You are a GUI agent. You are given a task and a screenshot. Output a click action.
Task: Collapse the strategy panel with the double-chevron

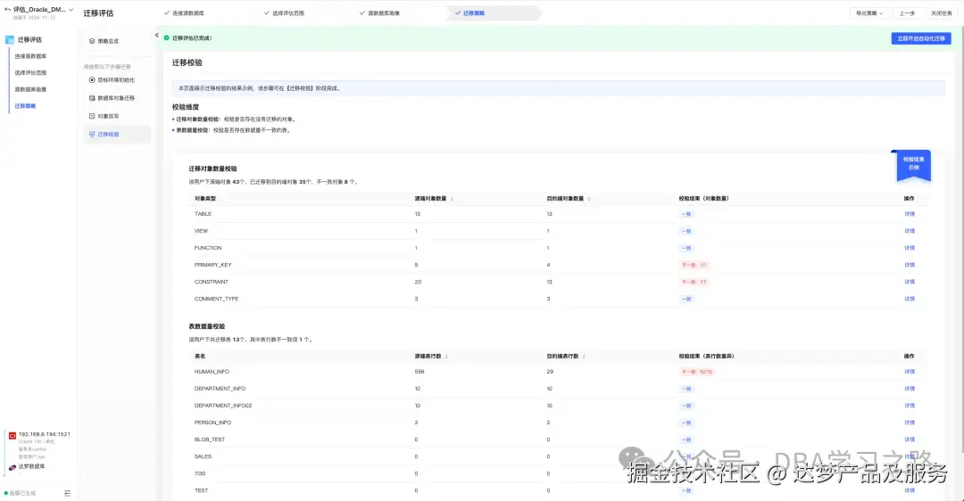(157, 36)
